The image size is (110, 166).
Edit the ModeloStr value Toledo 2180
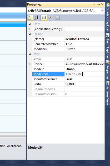(x=84, y=74)
